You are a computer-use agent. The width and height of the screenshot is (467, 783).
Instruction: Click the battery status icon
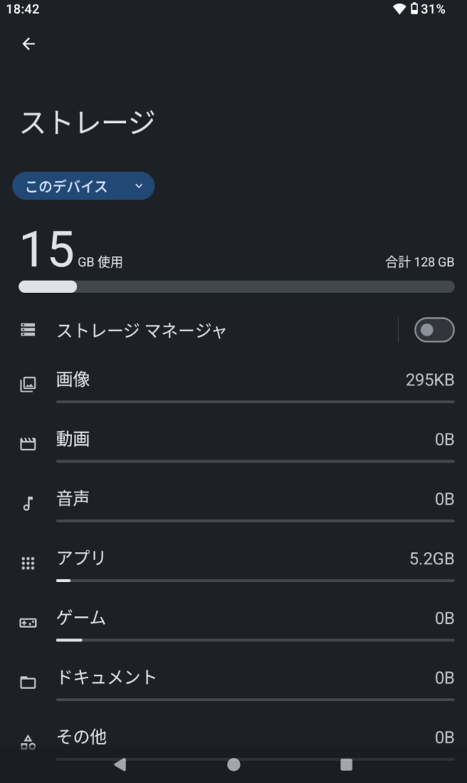tap(414, 9)
